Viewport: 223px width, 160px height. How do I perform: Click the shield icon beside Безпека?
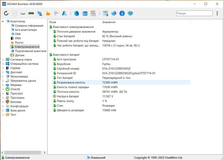8,102
